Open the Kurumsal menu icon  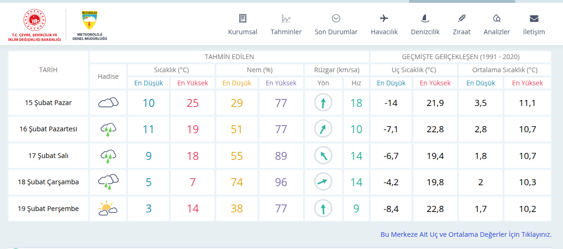point(243,19)
